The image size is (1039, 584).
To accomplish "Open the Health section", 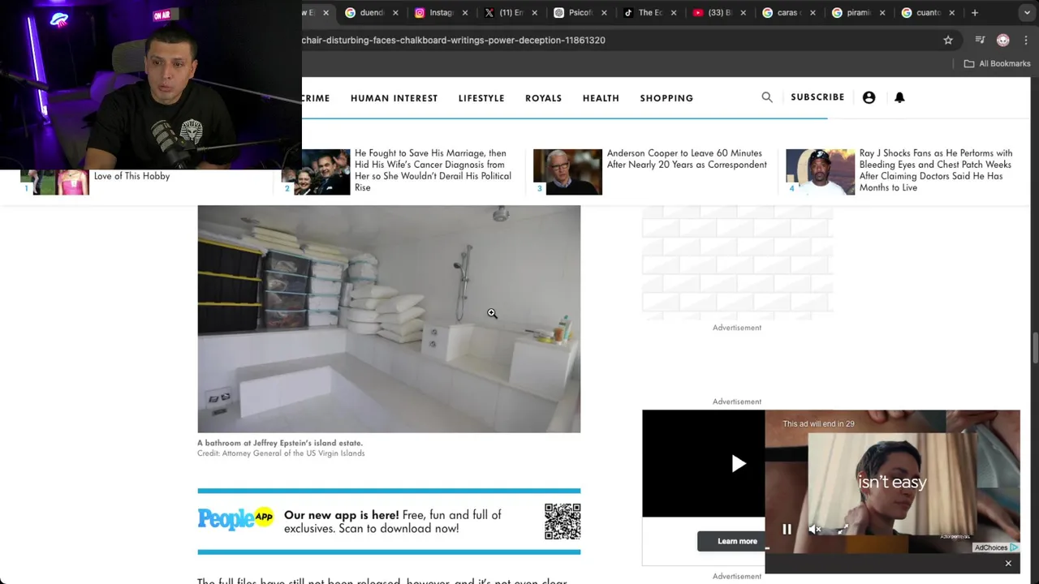I will [601, 98].
